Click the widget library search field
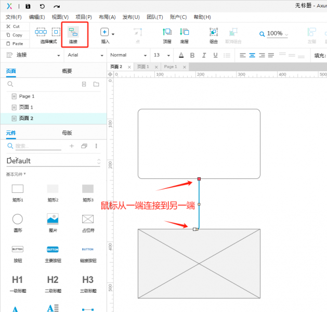327x312 pixels. tap(38, 146)
